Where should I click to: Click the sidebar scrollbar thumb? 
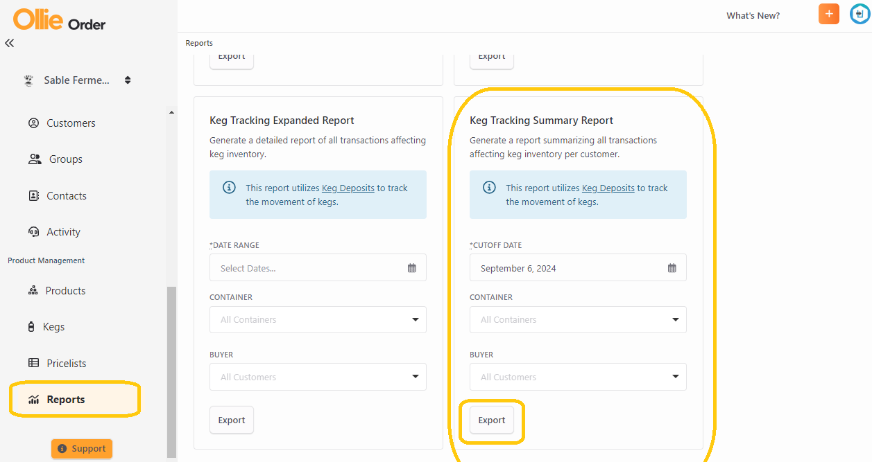click(x=171, y=372)
